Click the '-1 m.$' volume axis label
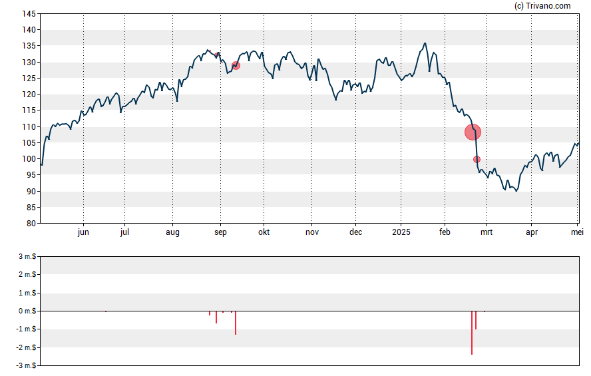This screenshot has width=591, height=376. [27, 329]
